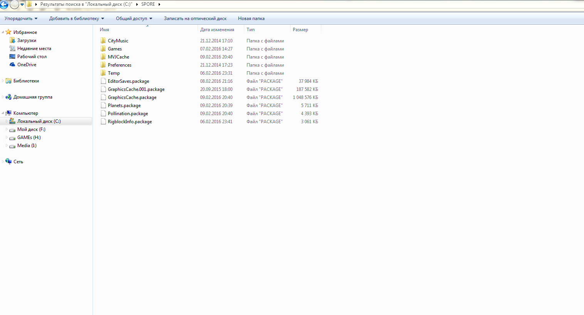Click the MVJCache folder icon
This screenshot has width=584, height=315.
(x=103, y=57)
